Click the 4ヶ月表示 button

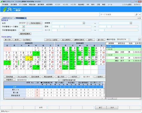pos(27,40)
